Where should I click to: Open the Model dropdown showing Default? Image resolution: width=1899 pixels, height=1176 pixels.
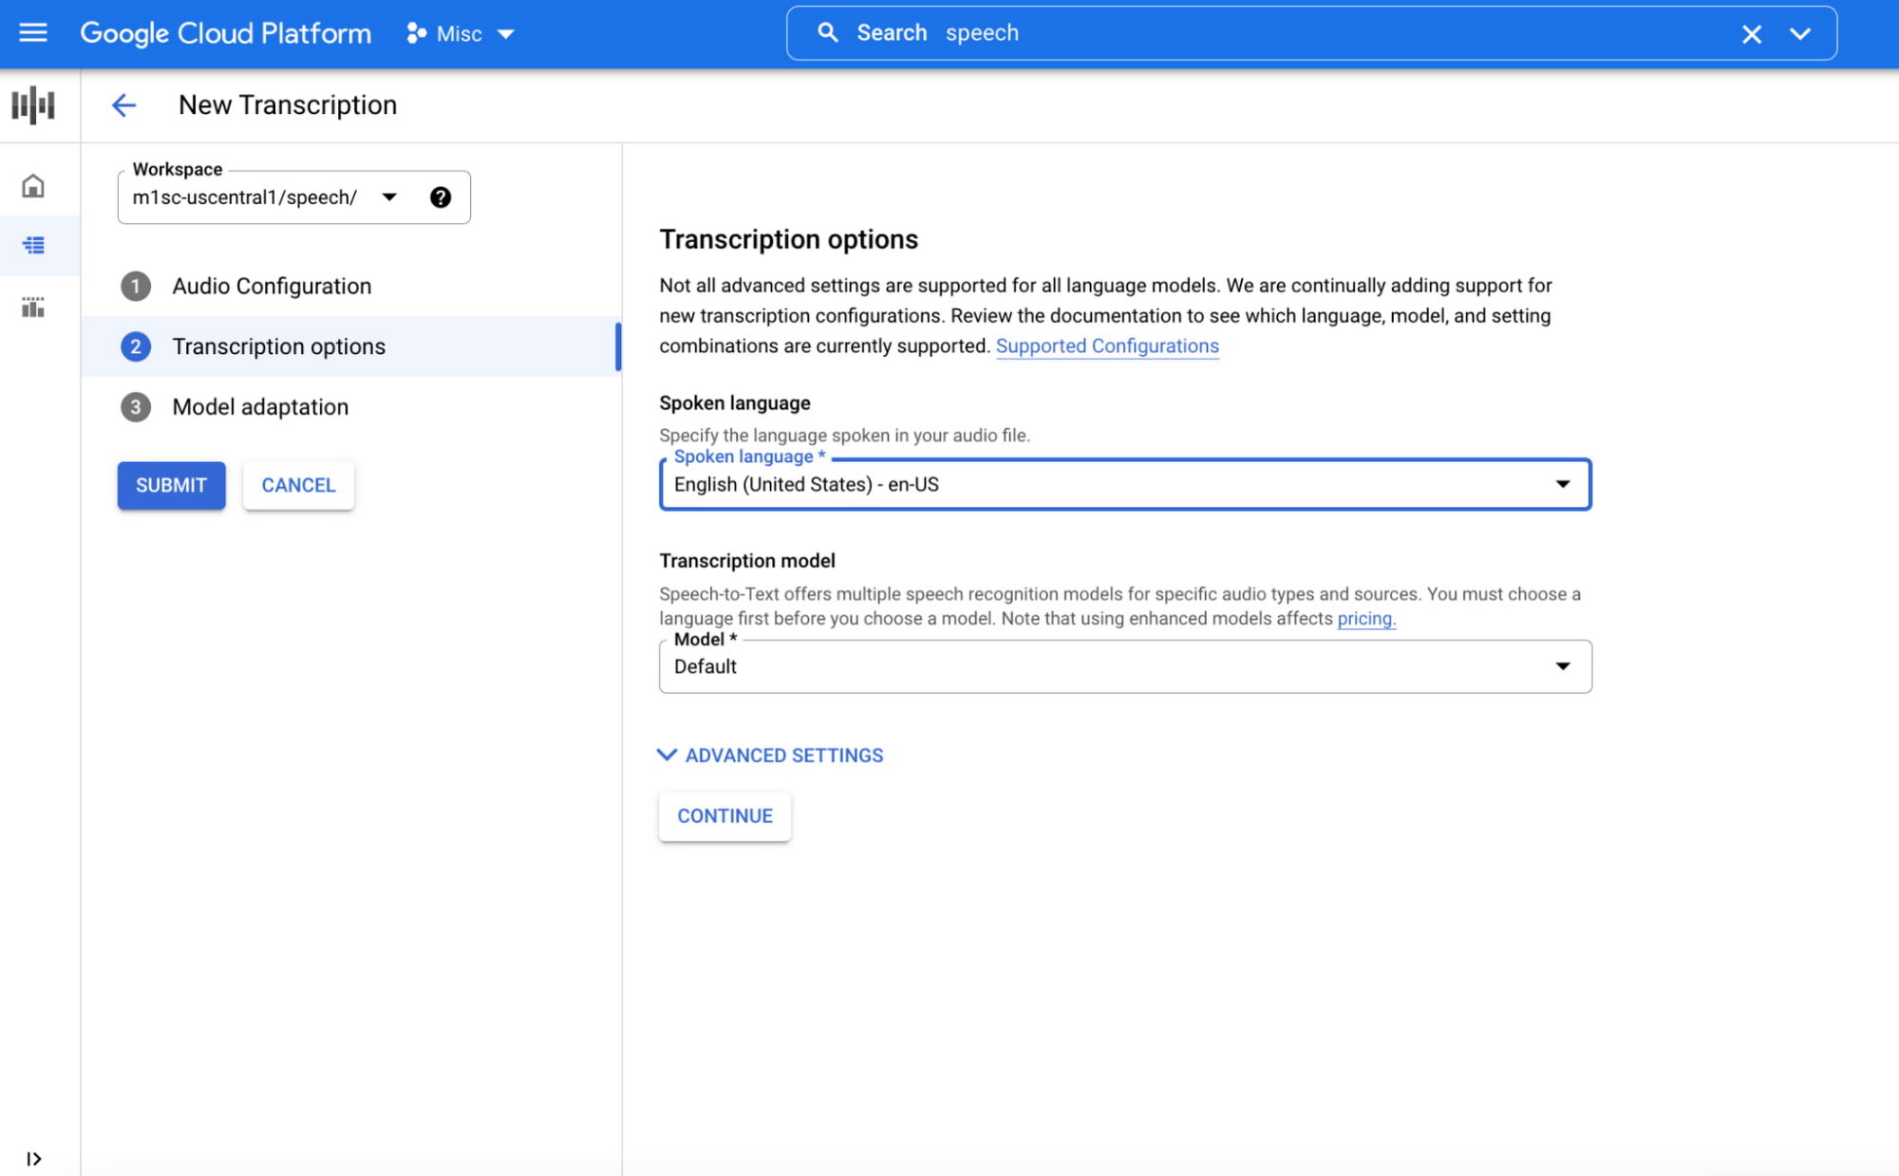click(x=1125, y=666)
